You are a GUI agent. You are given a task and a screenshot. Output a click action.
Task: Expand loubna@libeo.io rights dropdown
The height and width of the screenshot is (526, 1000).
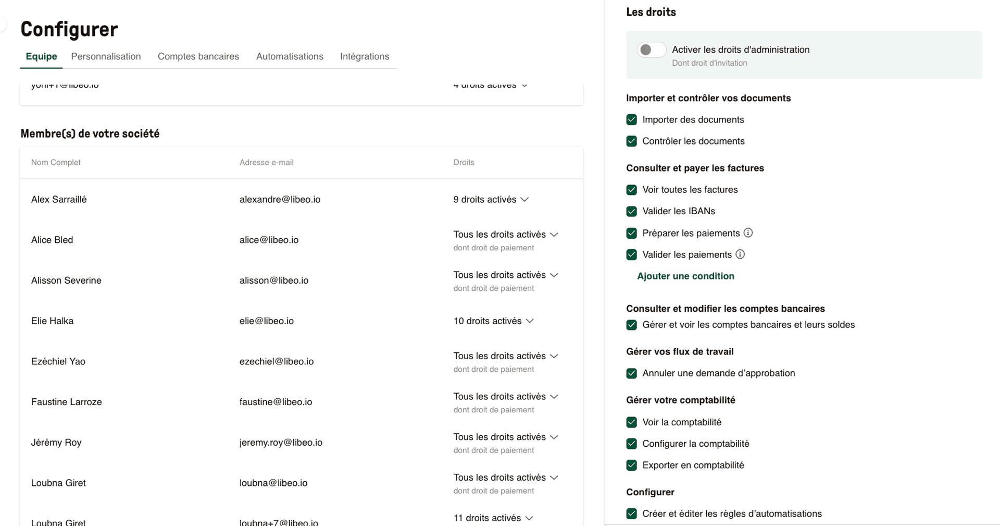pos(506,478)
